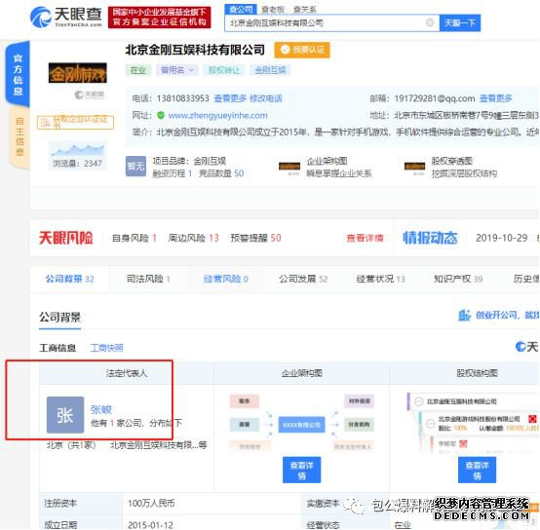The height and width of the screenshot is (530, 540).
Task: Open 竞品数量 50 link
Action: pyautogui.click(x=221, y=173)
